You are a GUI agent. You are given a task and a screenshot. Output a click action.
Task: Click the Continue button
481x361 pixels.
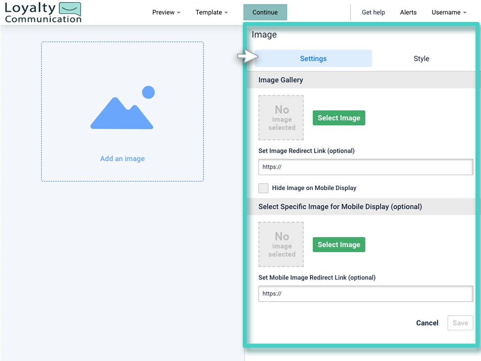click(265, 12)
